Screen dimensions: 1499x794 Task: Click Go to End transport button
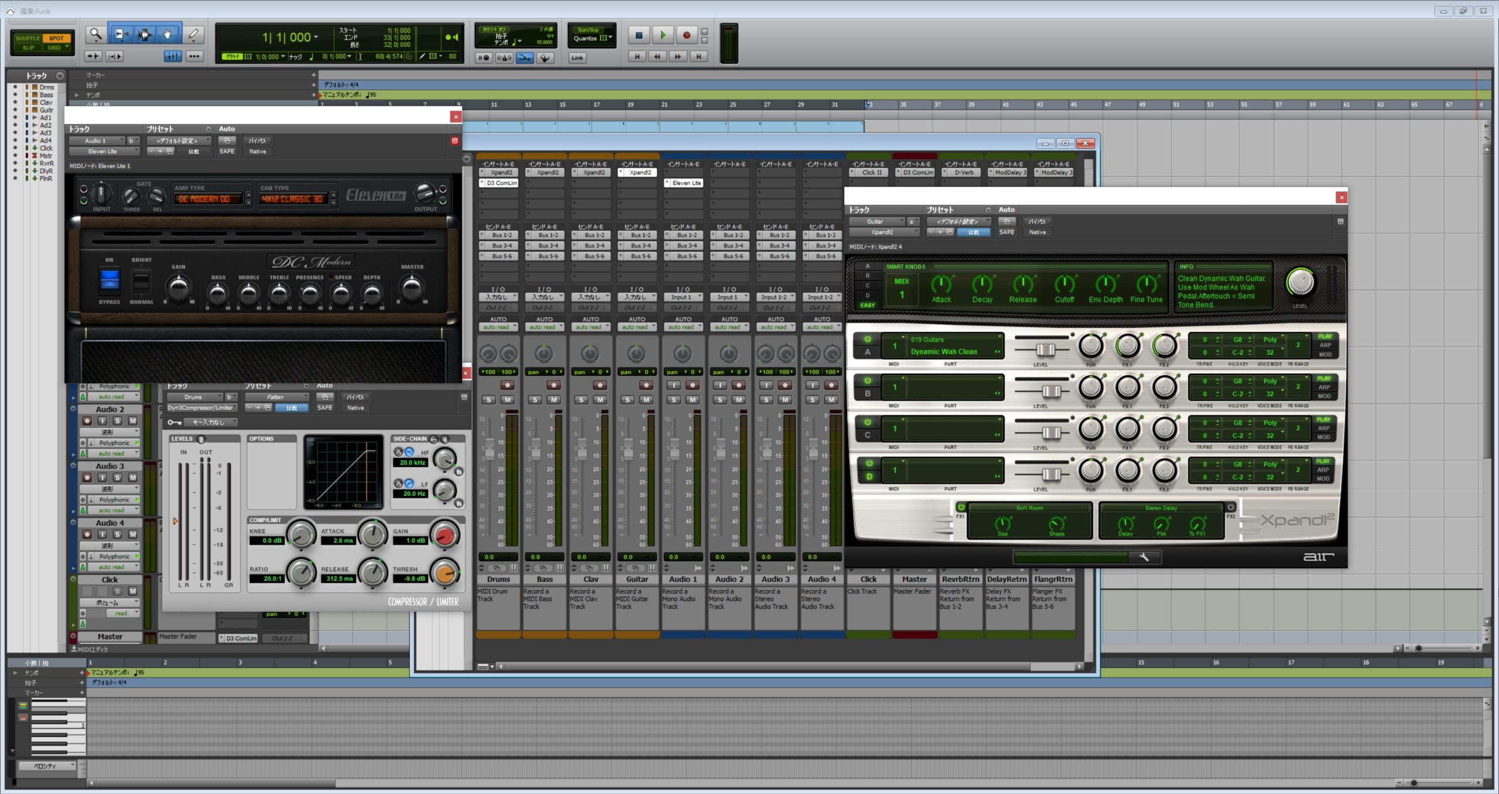tap(699, 57)
